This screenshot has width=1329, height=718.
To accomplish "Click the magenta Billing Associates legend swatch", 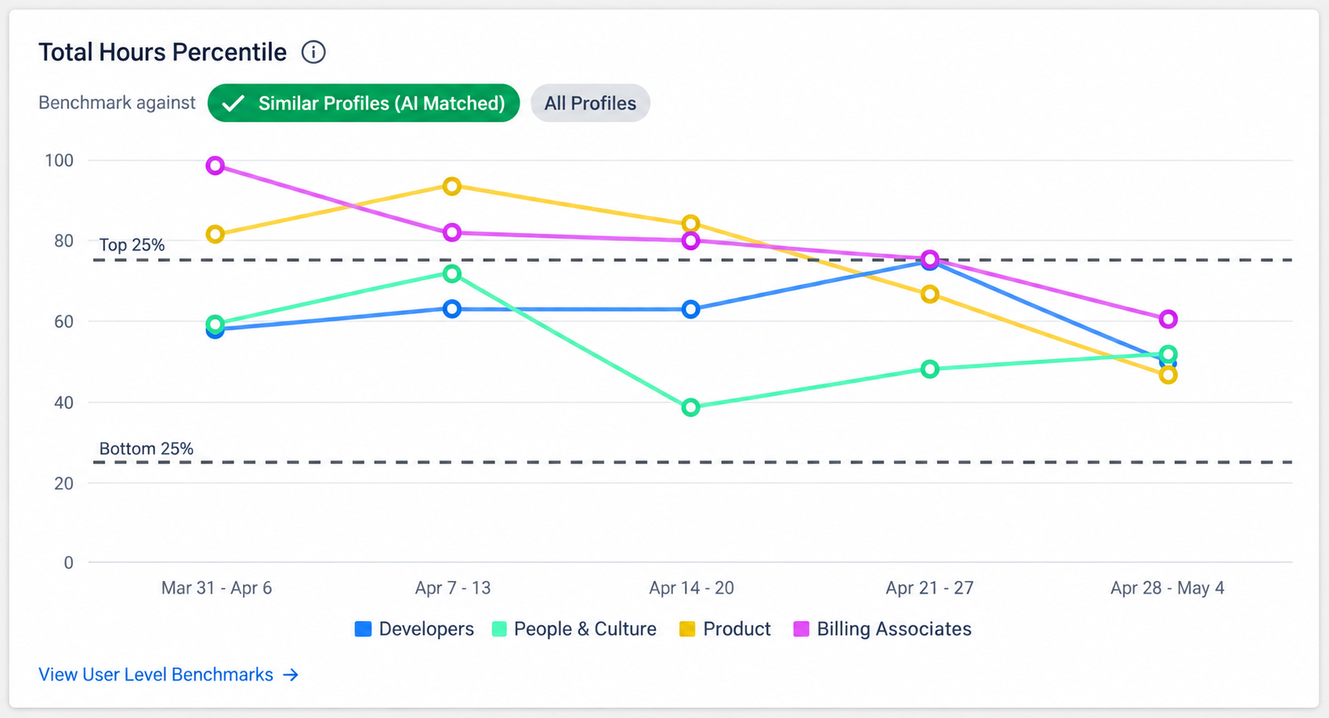I will click(x=802, y=629).
